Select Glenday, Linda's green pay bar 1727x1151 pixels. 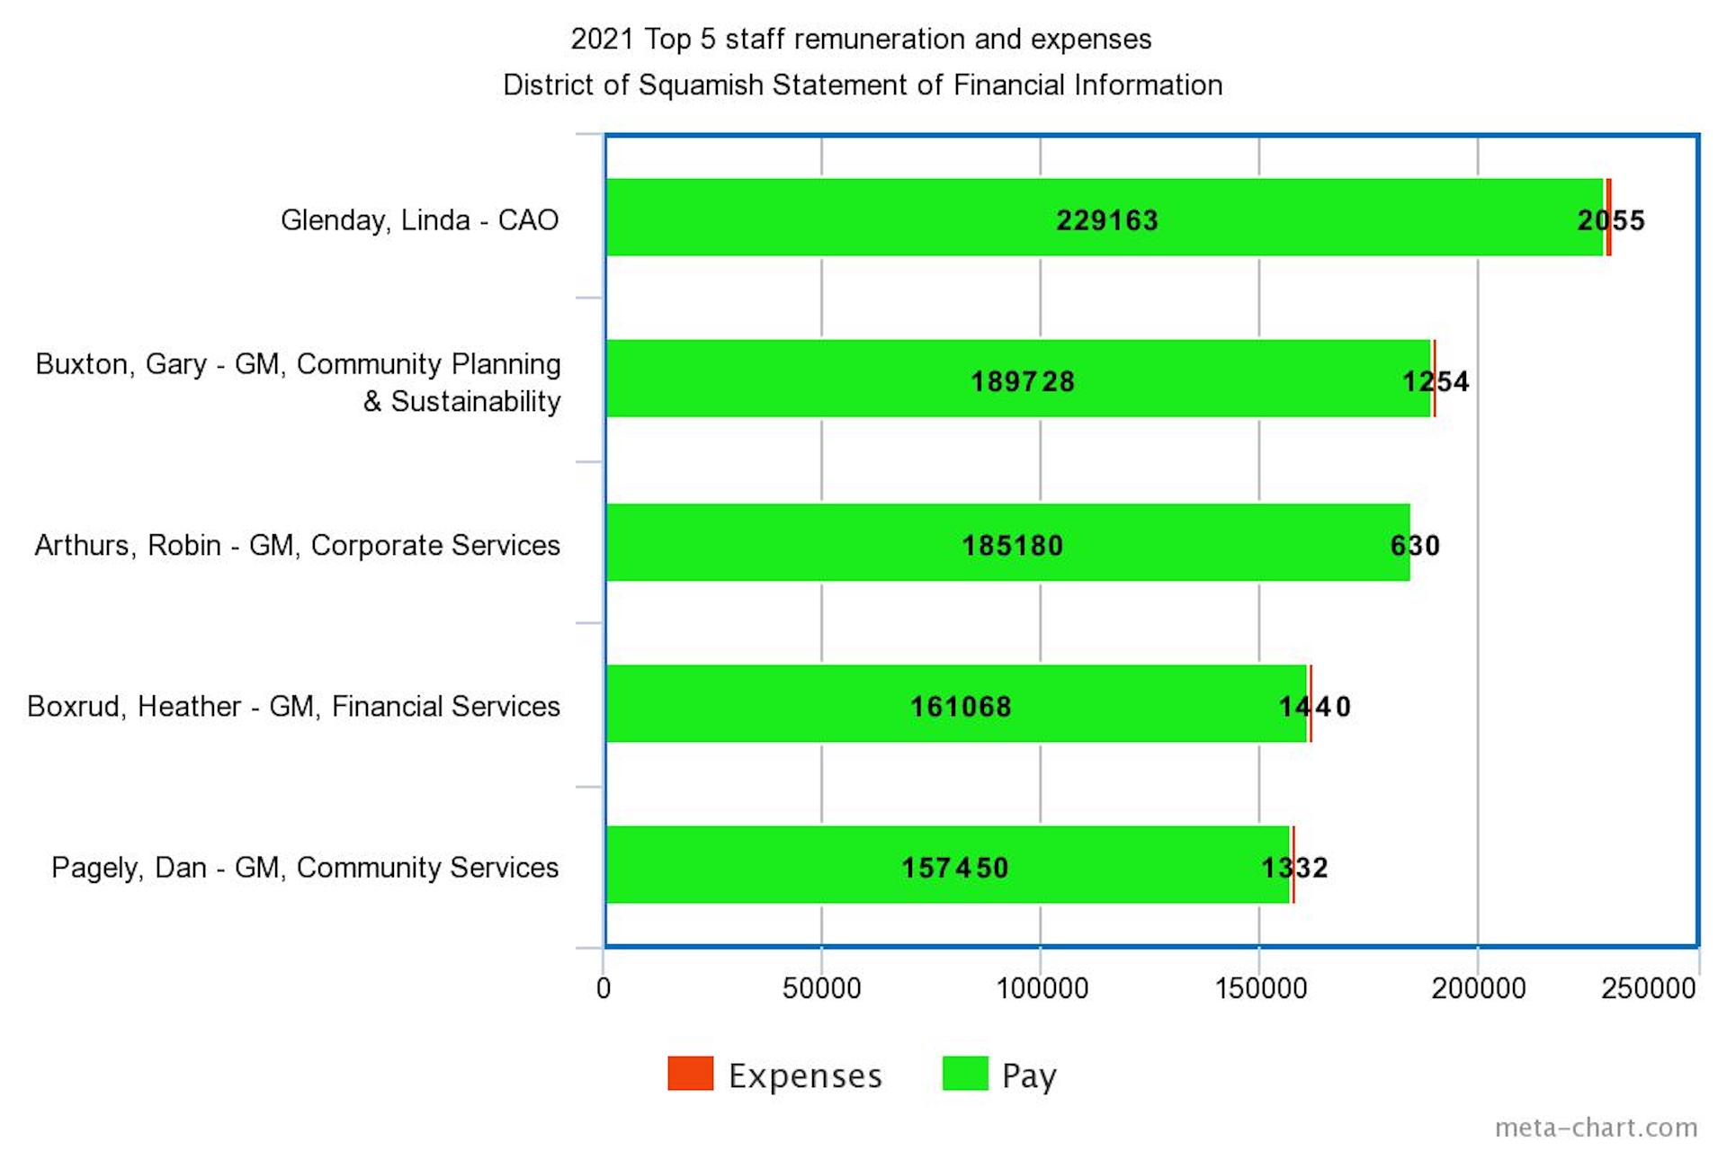click(1105, 217)
